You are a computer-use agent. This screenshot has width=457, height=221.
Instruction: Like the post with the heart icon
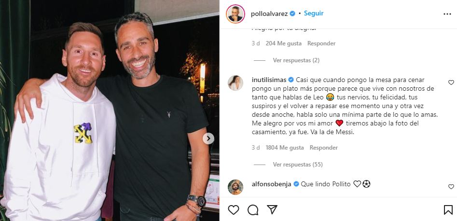point(234,209)
